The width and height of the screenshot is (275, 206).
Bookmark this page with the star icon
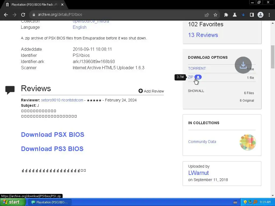(x=215, y=15)
